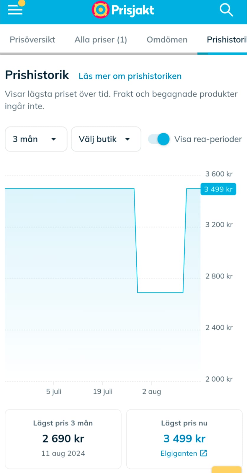Open search with the magnifier icon
This screenshot has height=473, width=247.
(x=226, y=10)
